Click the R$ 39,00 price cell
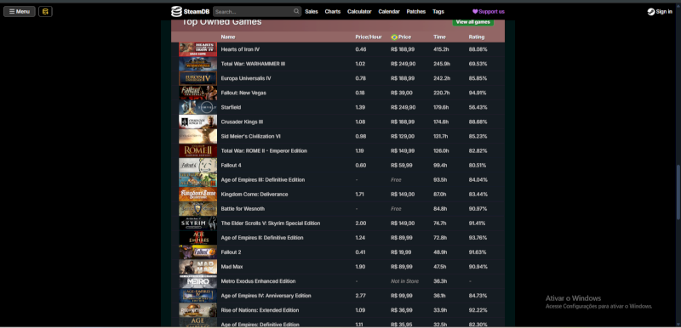681x328 pixels. point(402,93)
